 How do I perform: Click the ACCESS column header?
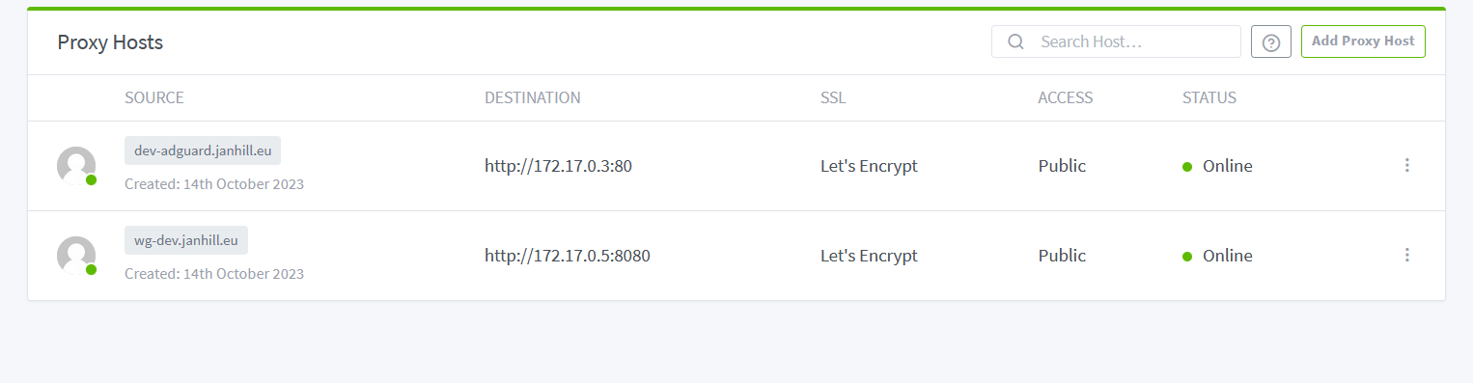click(x=1066, y=97)
